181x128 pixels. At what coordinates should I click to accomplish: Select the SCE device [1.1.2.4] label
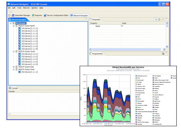click(29, 62)
